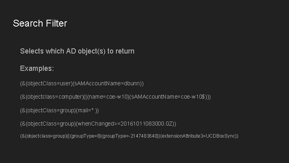
Task: Click the sAMAccountName=coe-w10$ clause
Action: click(168, 97)
